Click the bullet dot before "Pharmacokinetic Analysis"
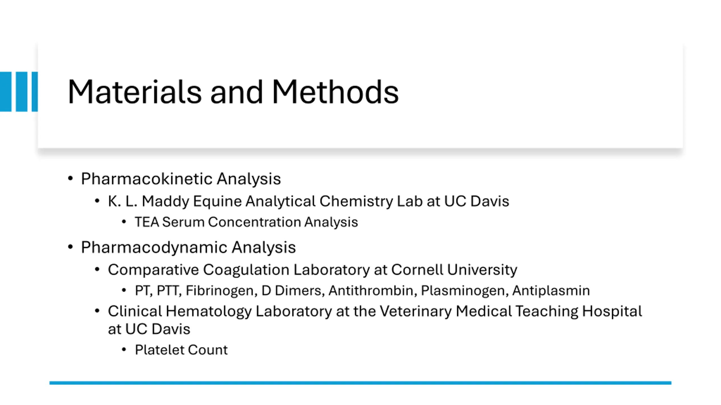 pyautogui.click(x=70, y=178)
